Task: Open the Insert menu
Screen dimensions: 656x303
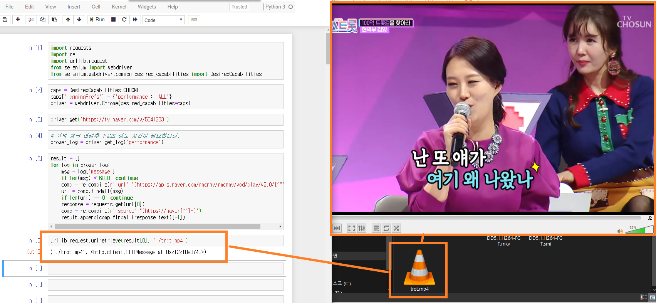Action: click(74, 7)
